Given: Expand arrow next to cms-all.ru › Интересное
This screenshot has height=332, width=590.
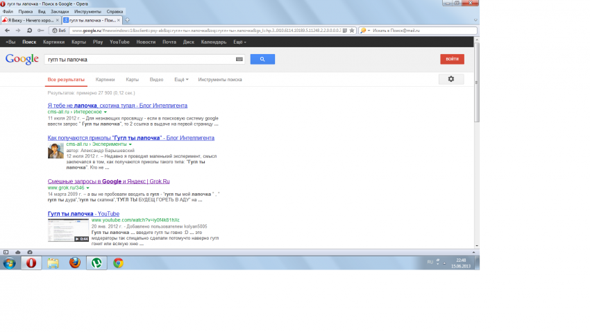Looking at the screenshot, I should click(x=105, y=112).
